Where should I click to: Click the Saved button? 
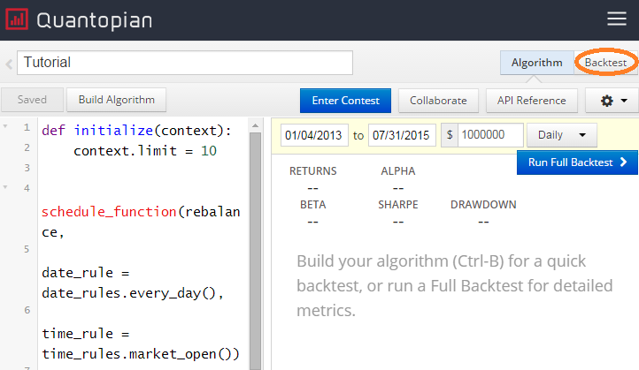click(x=32, y=101)
